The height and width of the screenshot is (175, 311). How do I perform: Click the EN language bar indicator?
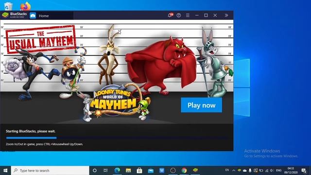click(x=227, y=170)
